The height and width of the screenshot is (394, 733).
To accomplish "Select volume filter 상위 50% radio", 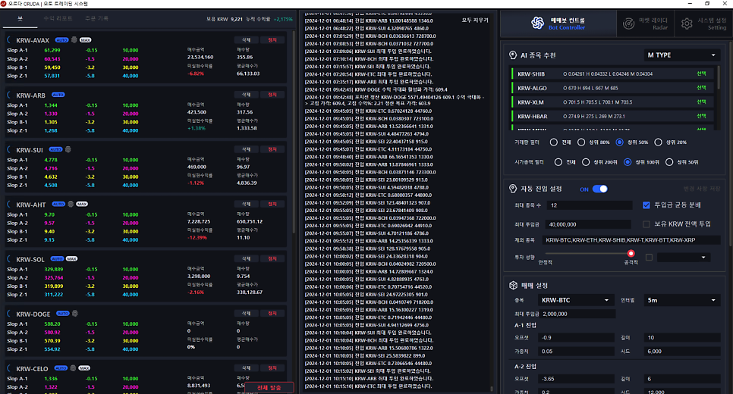I will tap(619, 142).
